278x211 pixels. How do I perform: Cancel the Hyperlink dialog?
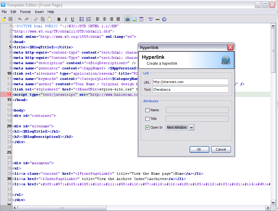(x=221, y=149)
